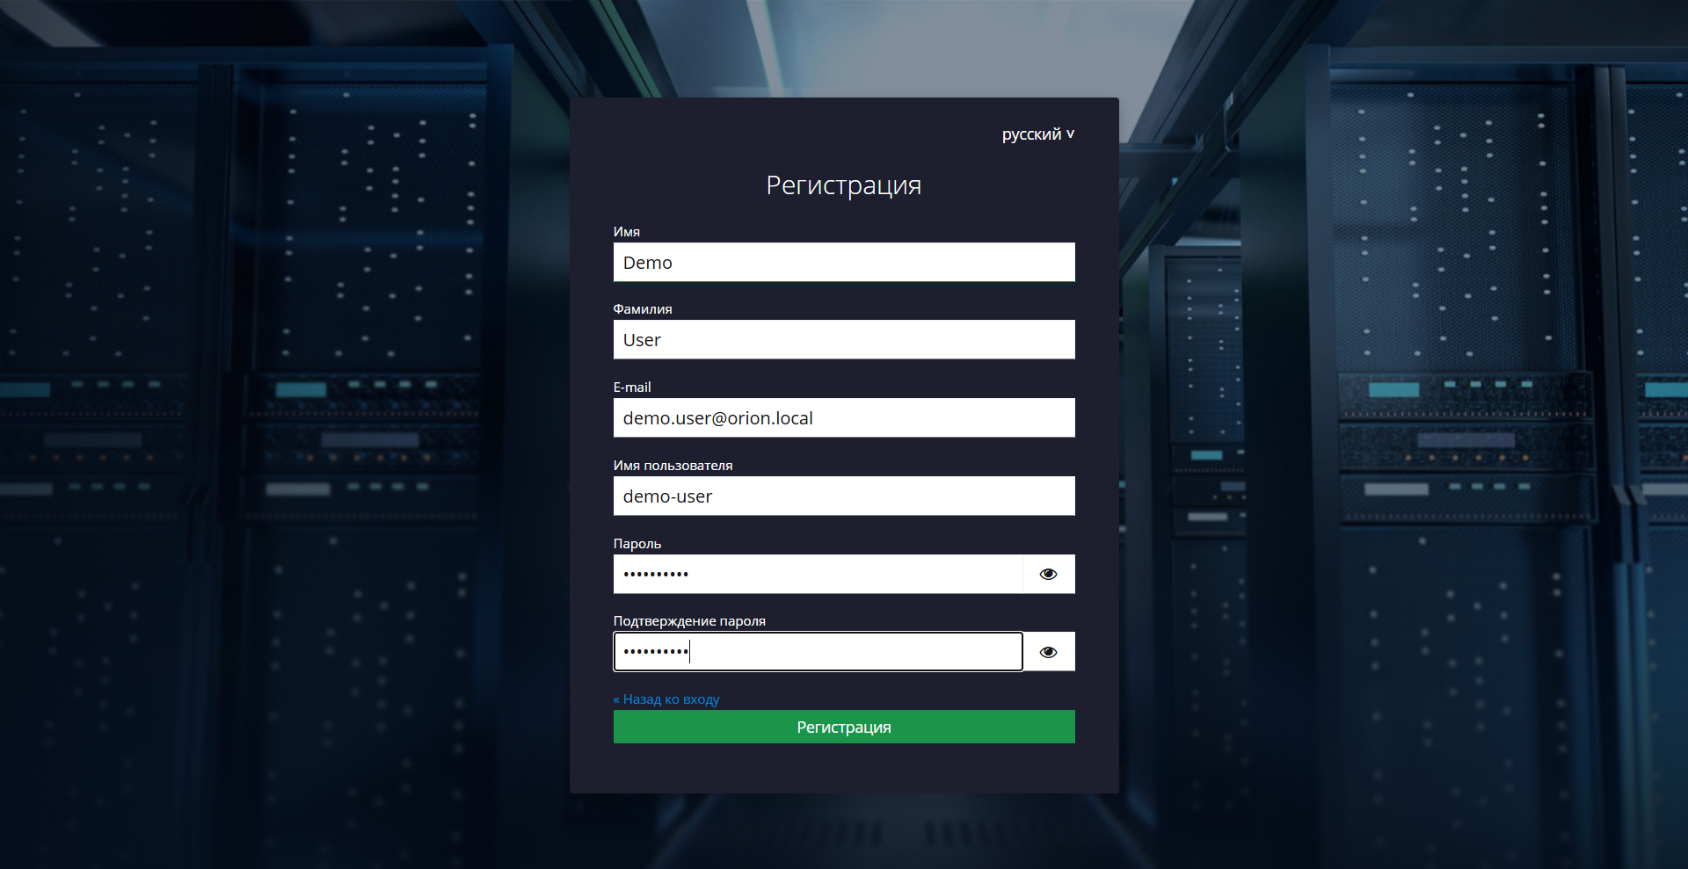The image size is (1688, 869).
Task: Select the Фамилия field containing User
Action: point(844,339)
